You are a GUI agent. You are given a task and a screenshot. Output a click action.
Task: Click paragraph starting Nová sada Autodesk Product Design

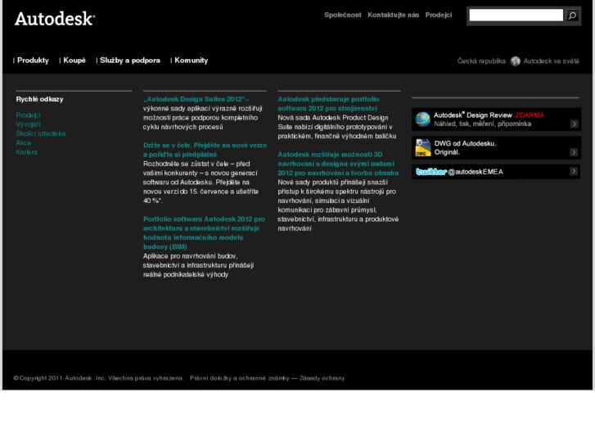click(x=337, y=127)
